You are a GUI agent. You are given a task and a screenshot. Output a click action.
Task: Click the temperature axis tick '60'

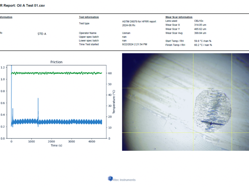click(110, 73)
